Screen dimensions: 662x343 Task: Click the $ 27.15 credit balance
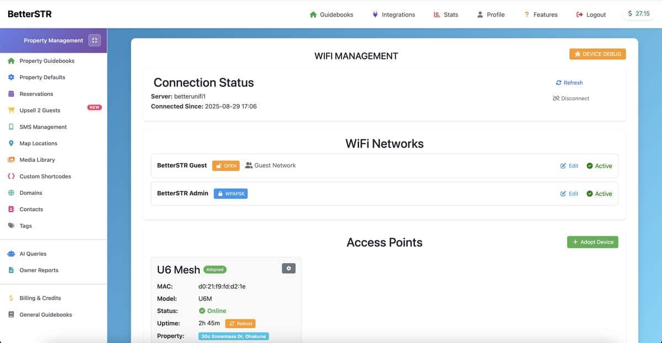point(639,14)
